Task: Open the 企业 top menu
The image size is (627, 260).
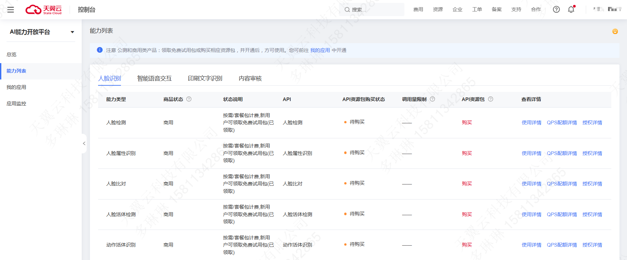Action: coord(457,9)
